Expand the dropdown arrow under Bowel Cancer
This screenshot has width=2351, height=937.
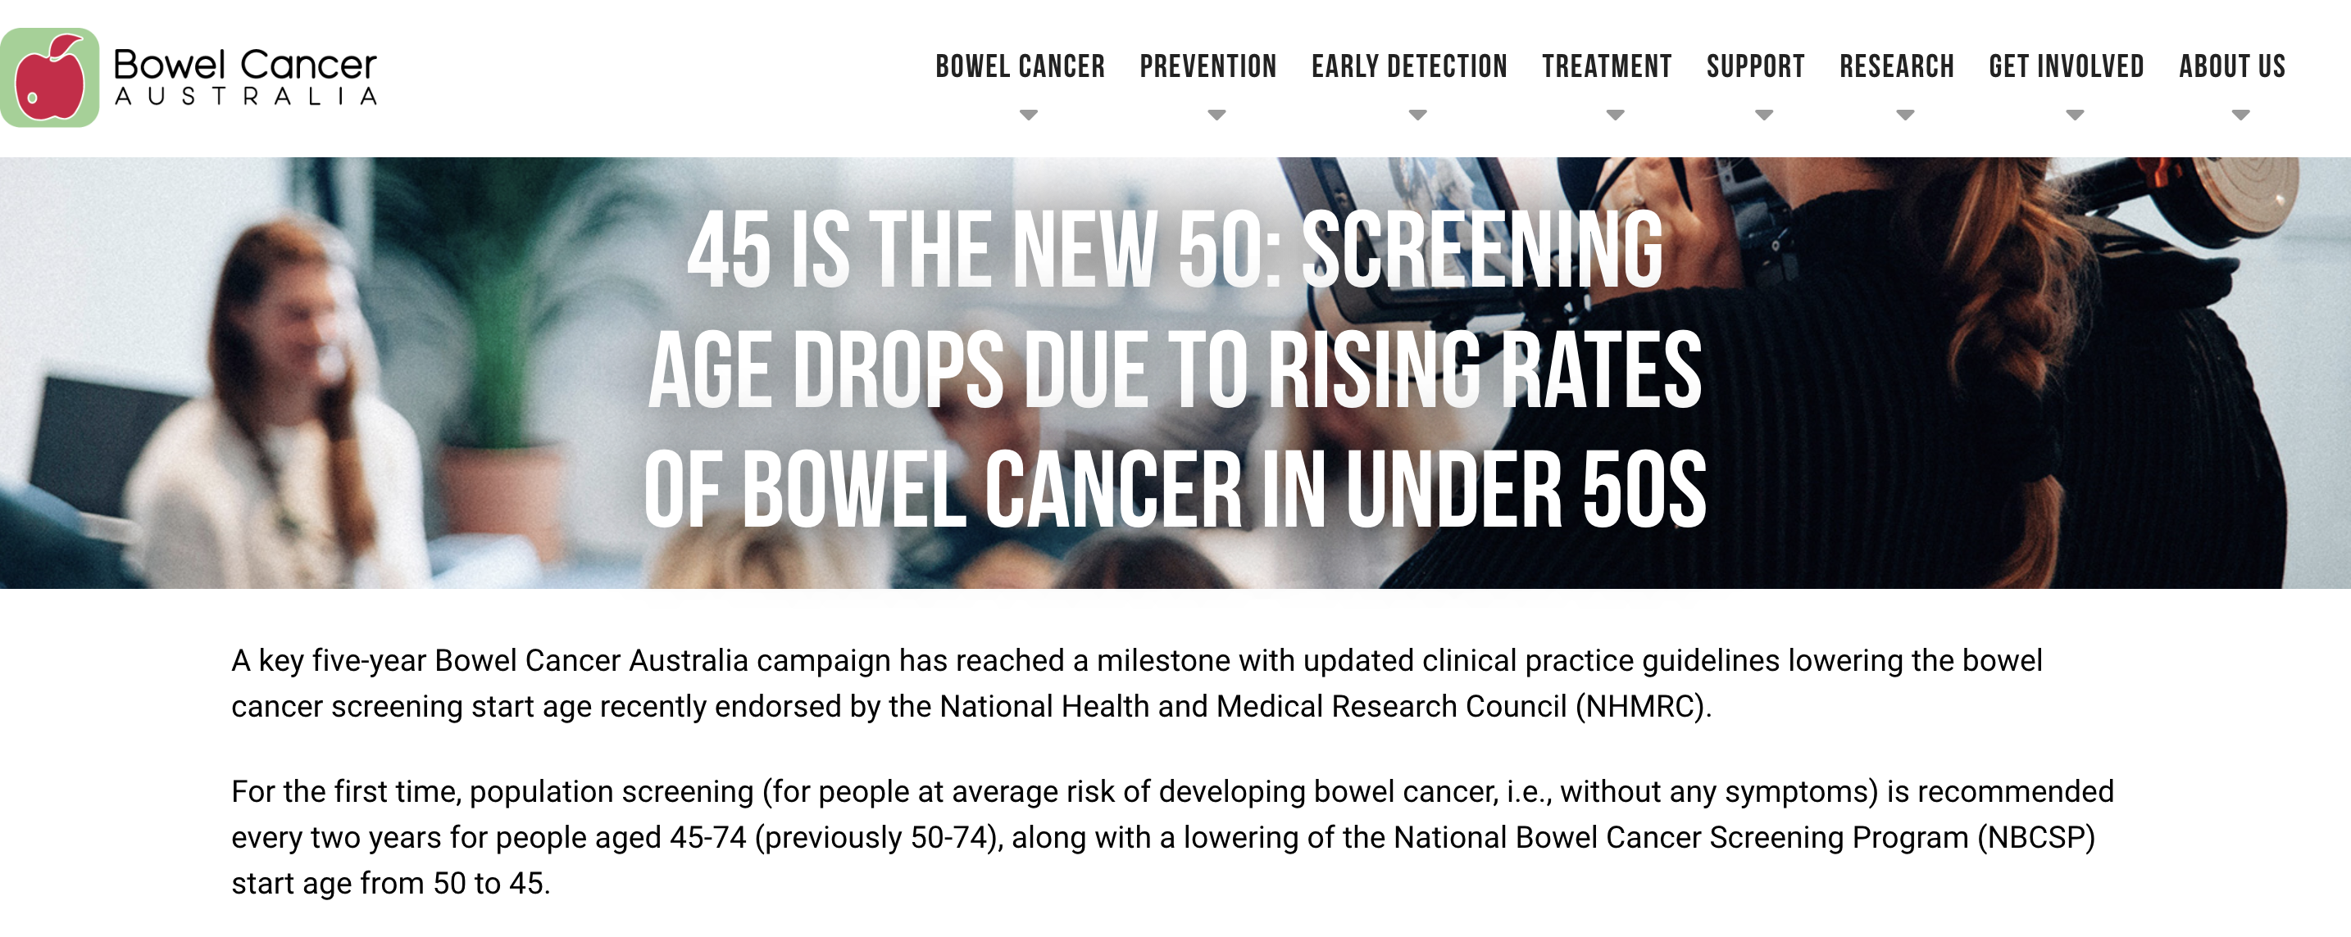[1029, 115]
